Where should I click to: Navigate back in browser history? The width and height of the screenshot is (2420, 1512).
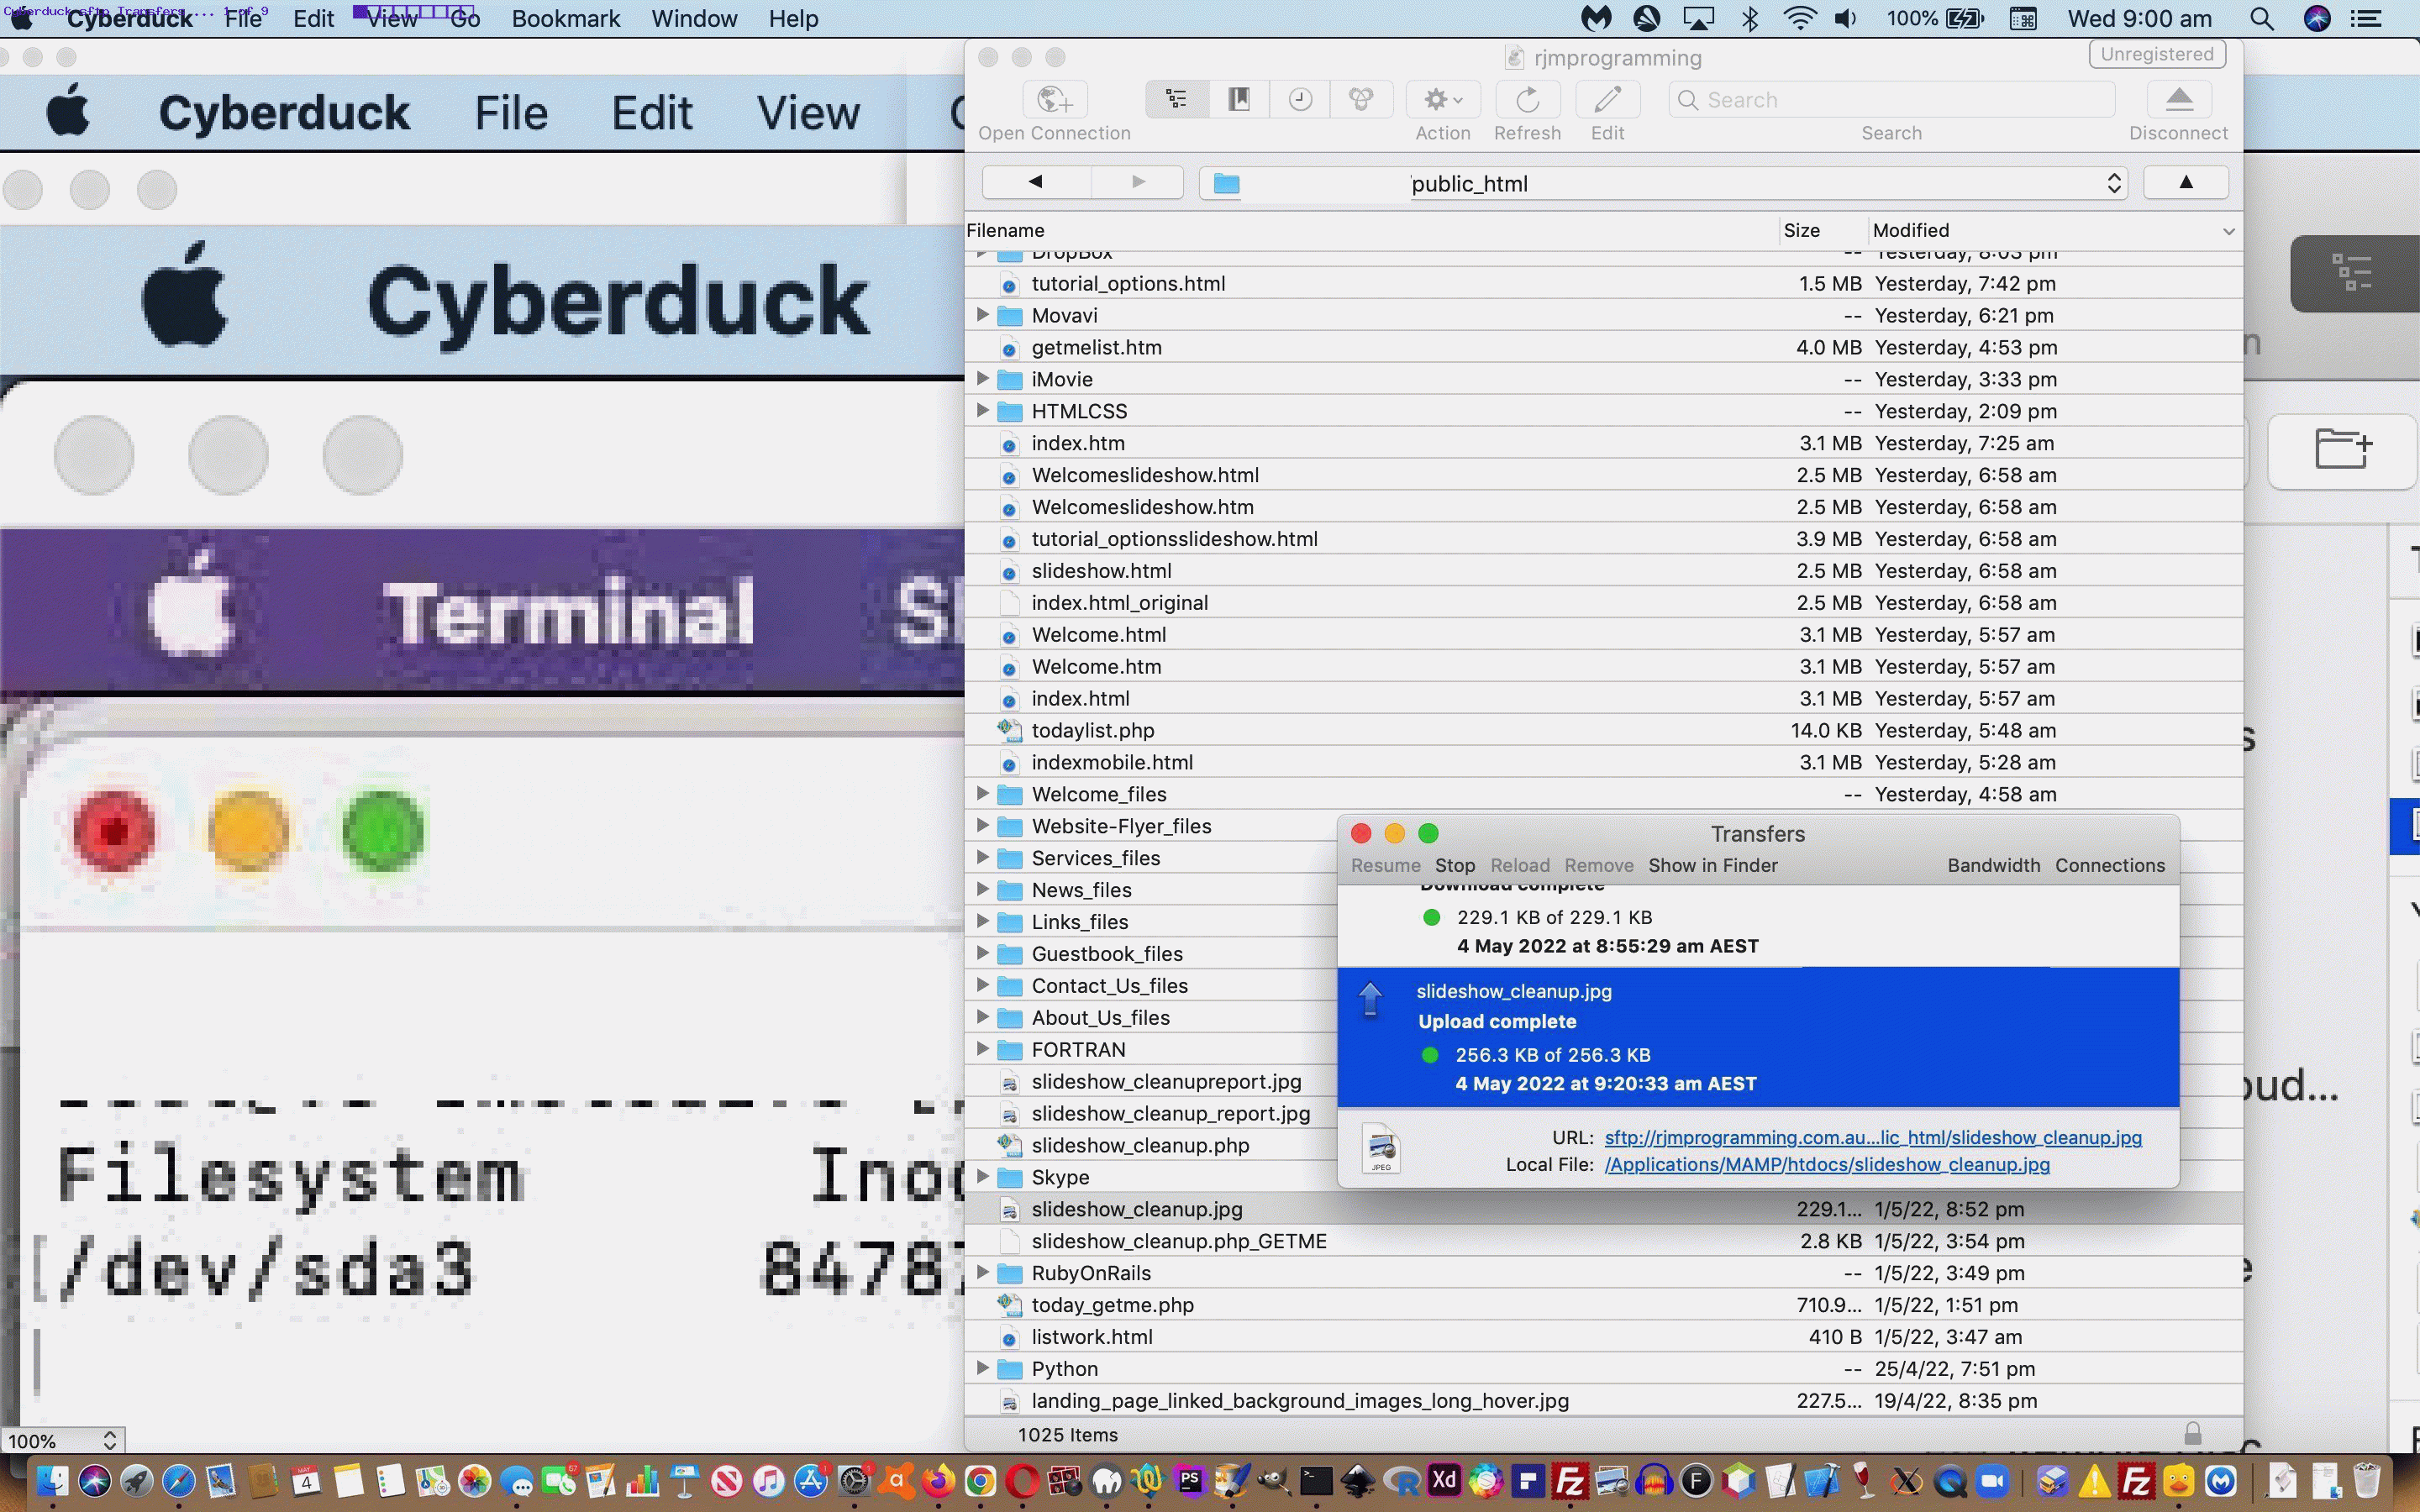[x=1035, y=182]
